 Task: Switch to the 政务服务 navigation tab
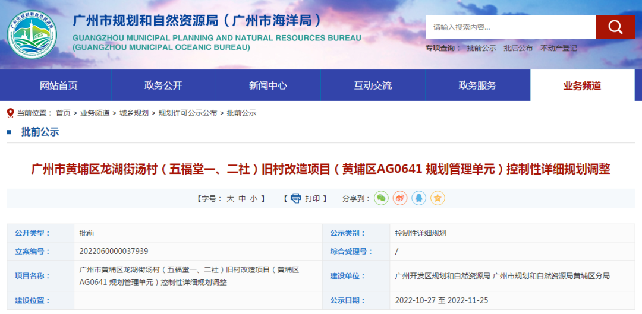click(x=477, y=85)
